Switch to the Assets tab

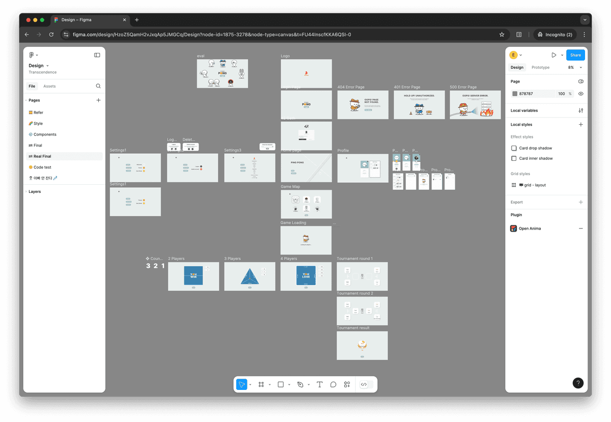tap(49, 86)
